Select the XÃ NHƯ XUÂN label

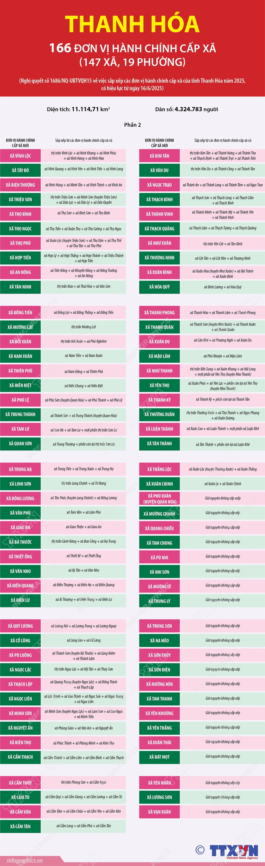[160, 243]
